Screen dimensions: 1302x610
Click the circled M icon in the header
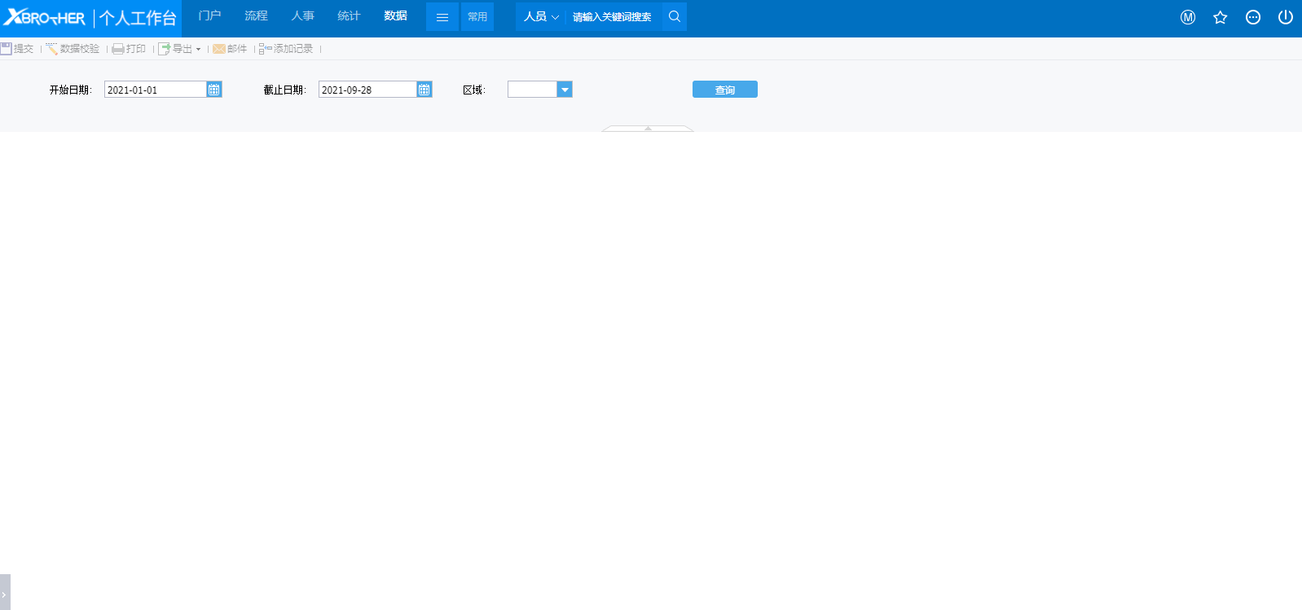(1188, 17)
